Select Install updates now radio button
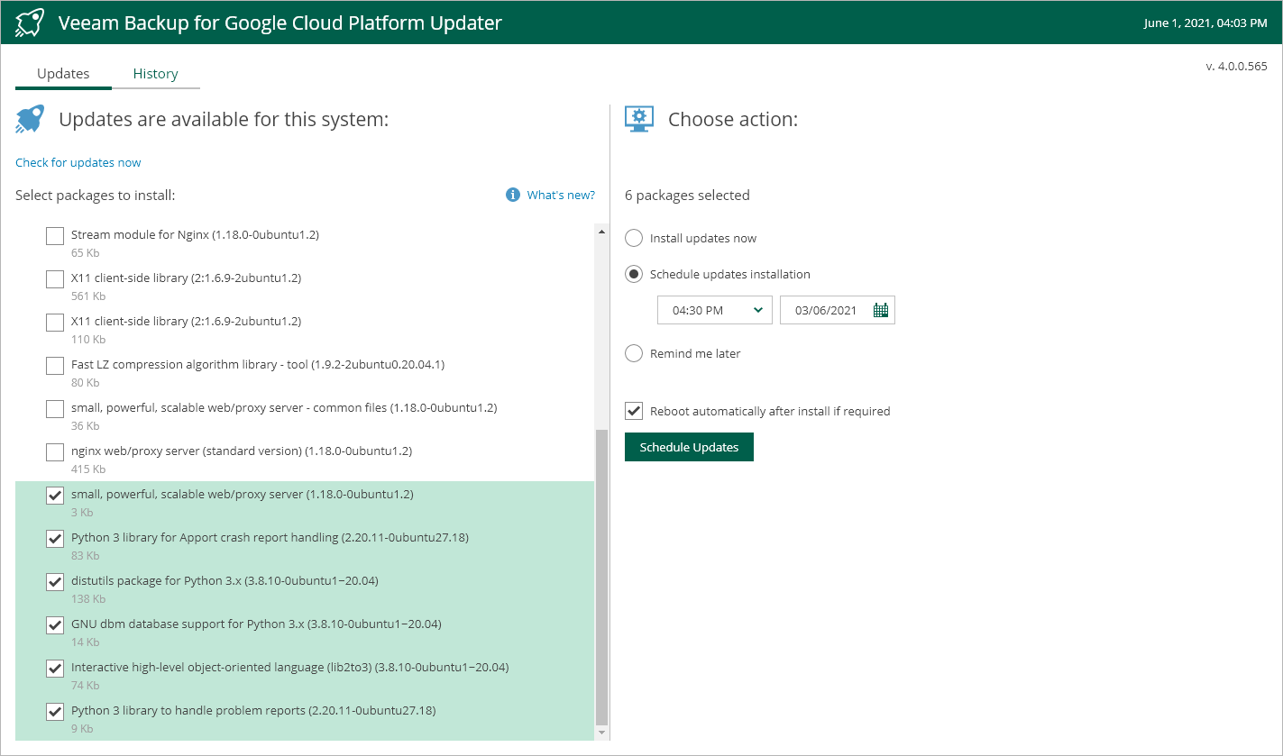 pyautogui.click(x=634, y=238)
